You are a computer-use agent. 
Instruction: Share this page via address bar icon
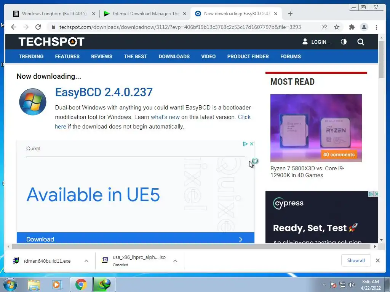click(x=324, y=27)
